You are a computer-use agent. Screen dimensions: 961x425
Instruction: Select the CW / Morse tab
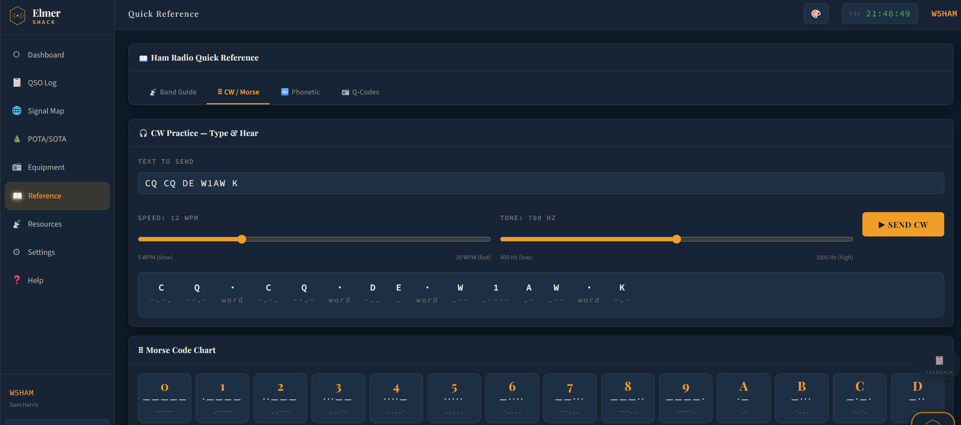point(238,92)
